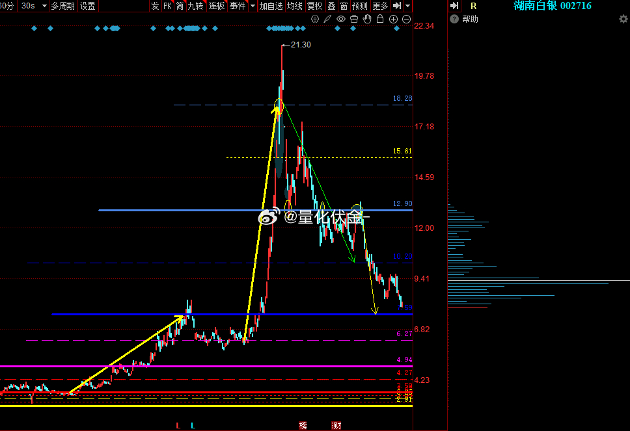Click axis price 6.82
The height and width of the screenshot is (431, 630).
coord(422,329)
